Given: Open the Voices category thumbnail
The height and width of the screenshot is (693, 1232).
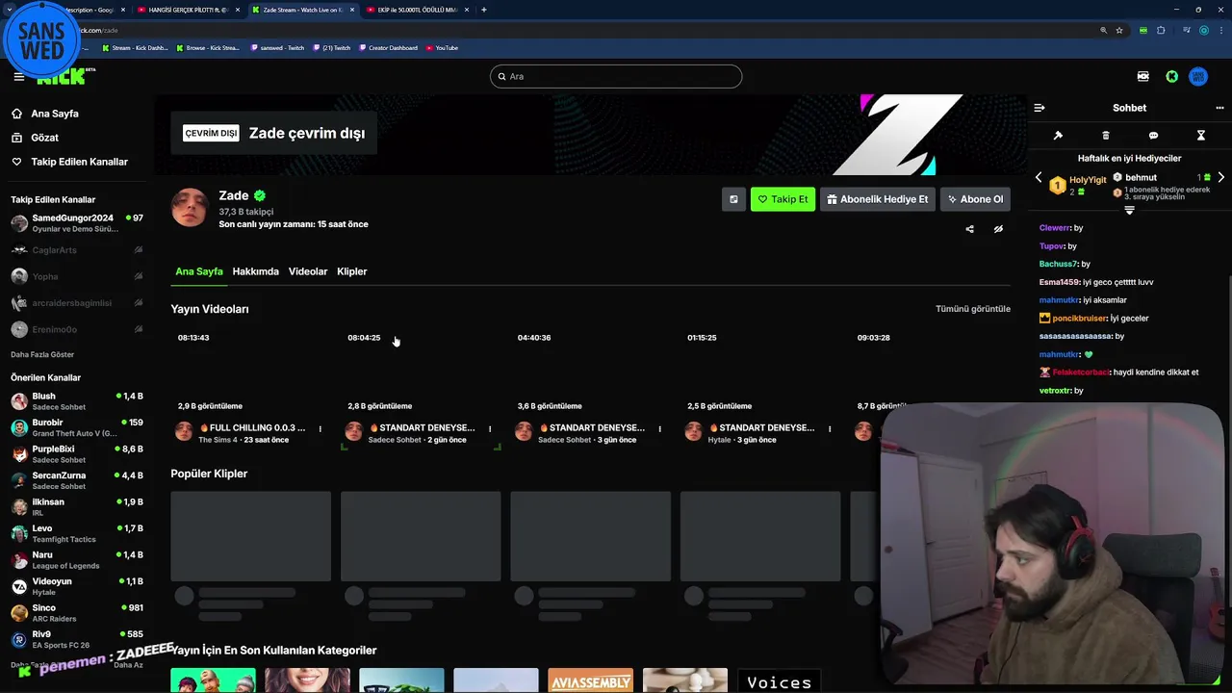Looking at the screenshot, I should point(780,680).
